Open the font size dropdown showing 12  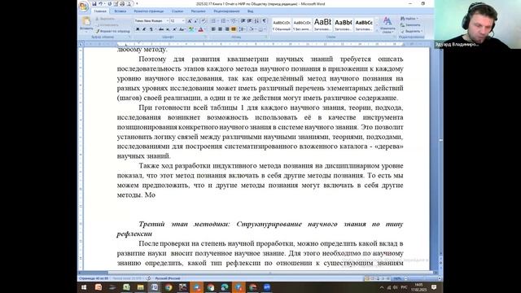[x=183, y=21]
